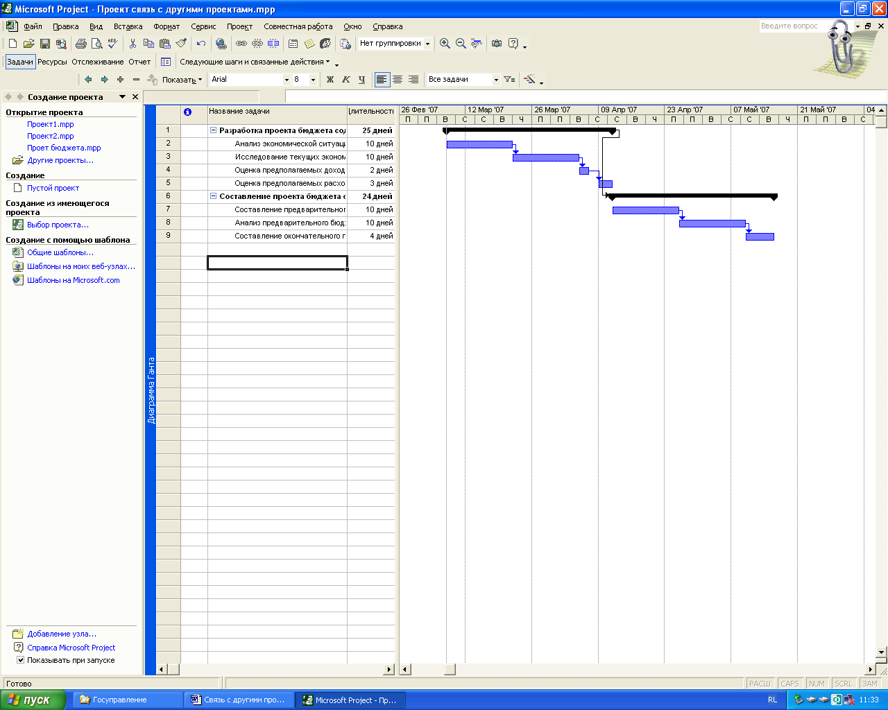The height and width of the screenshot is (710, 888).
Task: Toggle bold formatting Ж
Action: click(x=330, y=80)
